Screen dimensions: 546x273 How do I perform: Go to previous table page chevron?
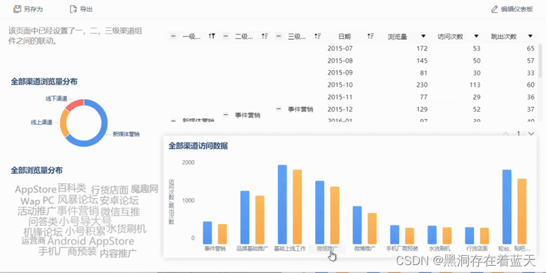[506, 134]
